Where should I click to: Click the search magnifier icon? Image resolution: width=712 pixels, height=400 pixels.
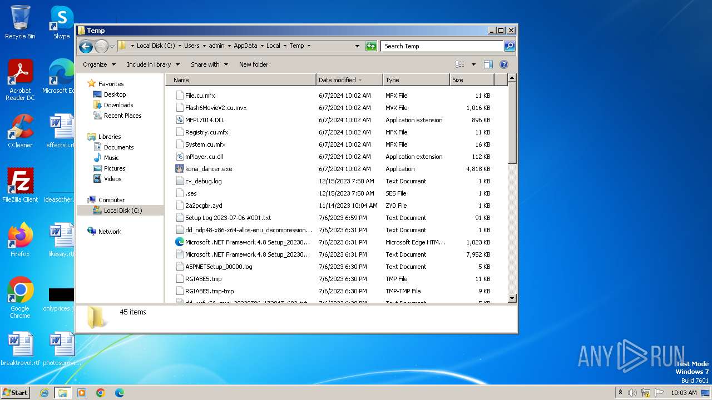[509, 46]
